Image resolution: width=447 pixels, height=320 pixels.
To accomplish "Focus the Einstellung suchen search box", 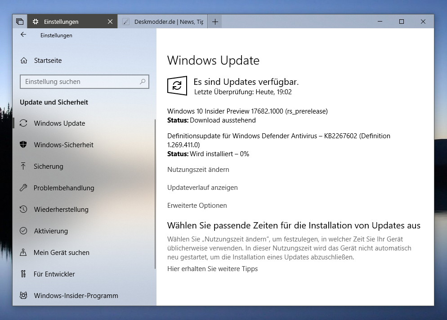I will tap(85, 82).
